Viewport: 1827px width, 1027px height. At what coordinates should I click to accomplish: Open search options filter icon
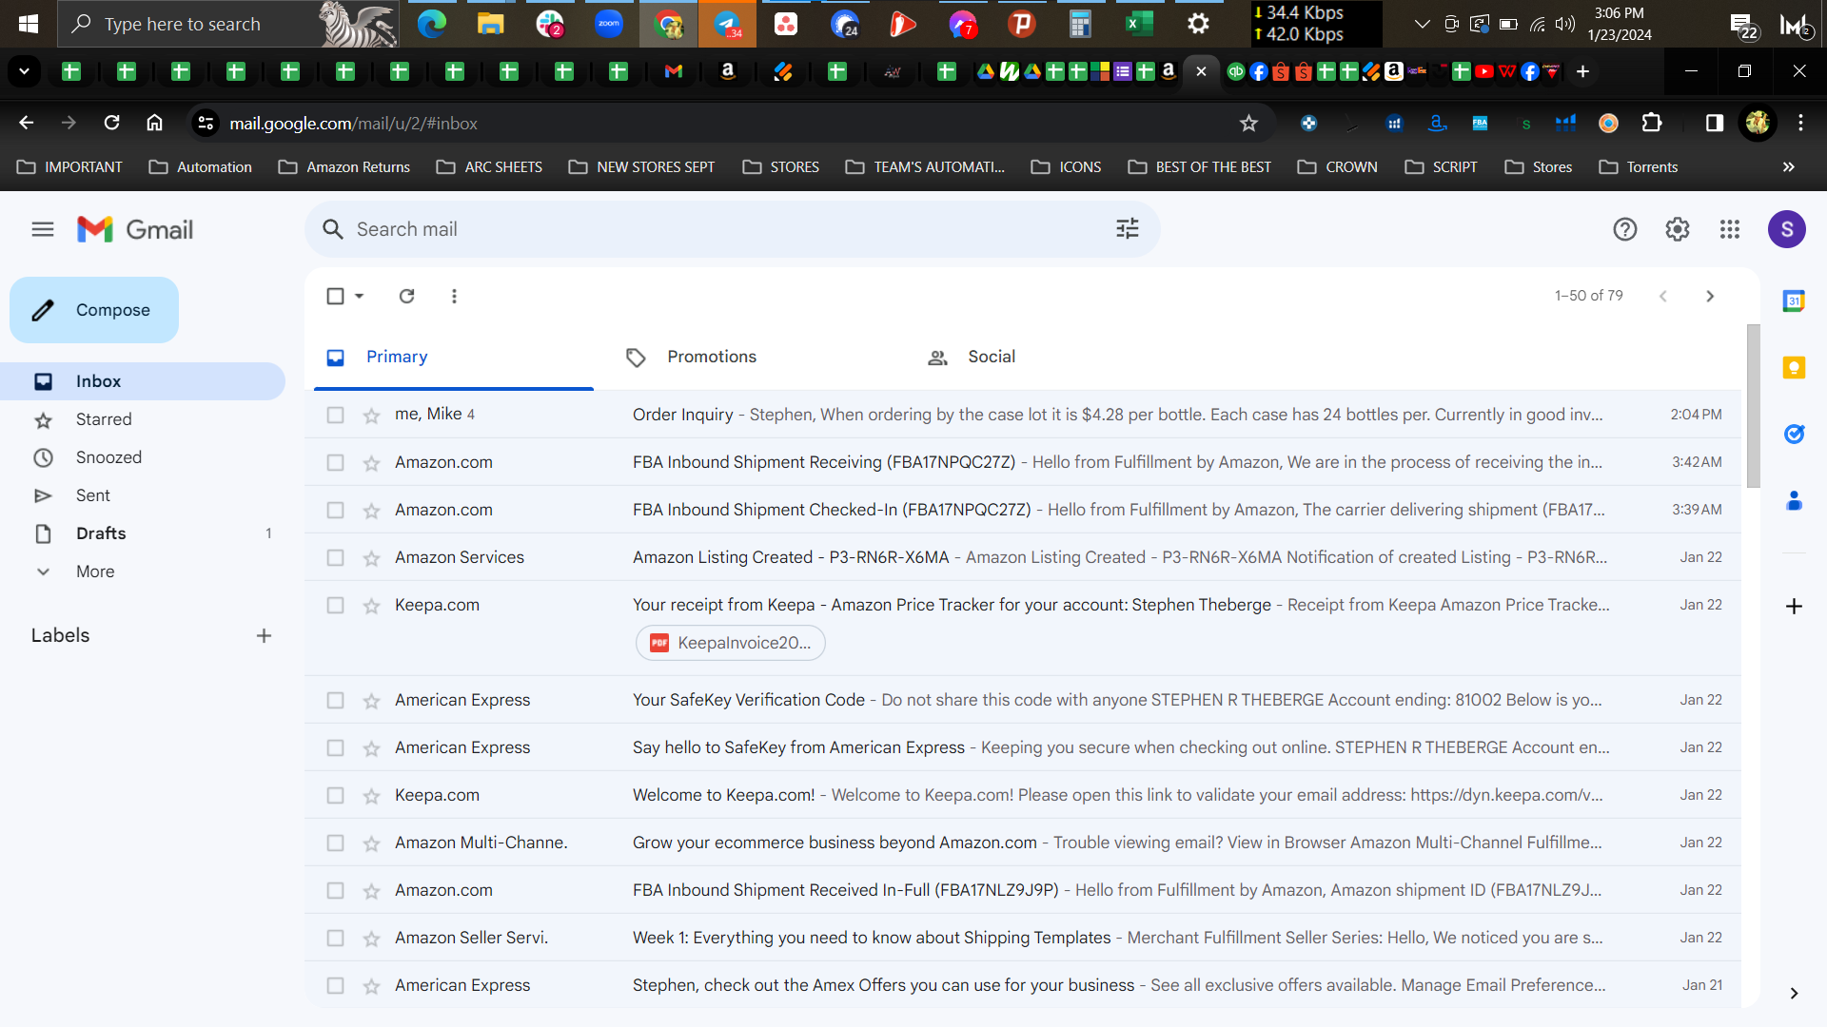click(1128, 229)
